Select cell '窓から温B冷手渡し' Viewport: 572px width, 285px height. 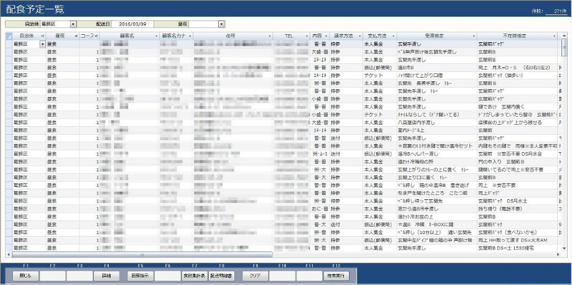pyautogui.click(x=437, y=209)
